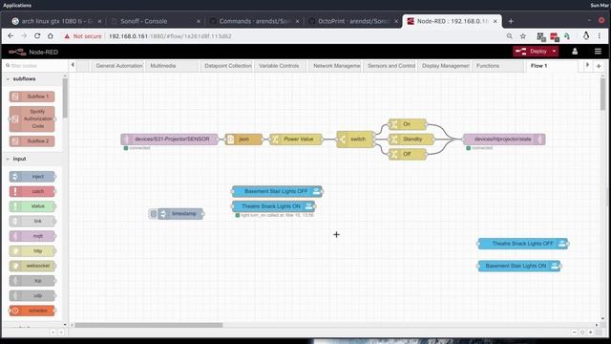Image resolution: width=611 pixels, height=344 pixels.
Task: Collapse the palette sidebar with arrow
Action: pyautogui.click(x=73, y=65)
